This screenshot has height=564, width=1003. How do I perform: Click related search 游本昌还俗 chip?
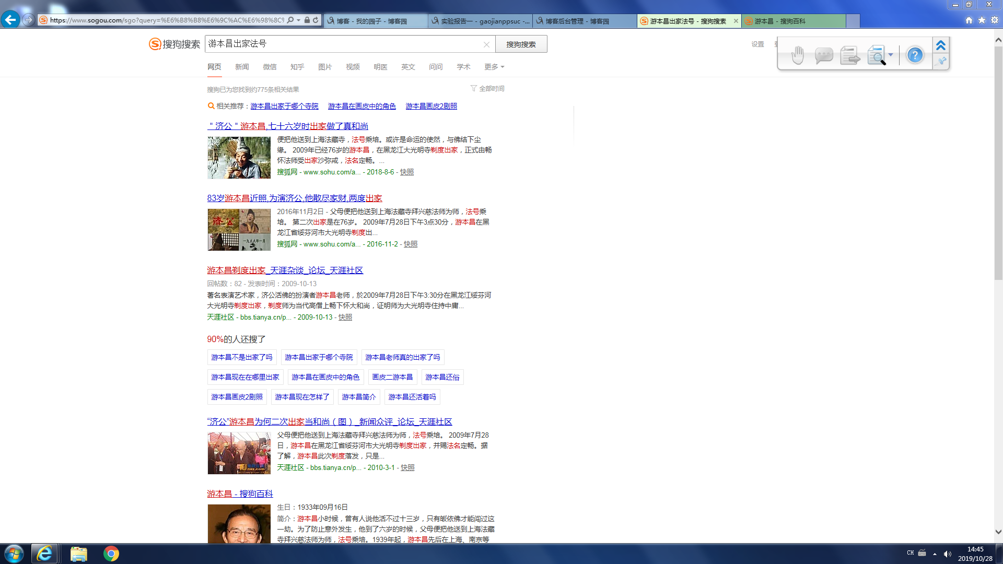tap(442, 377)
